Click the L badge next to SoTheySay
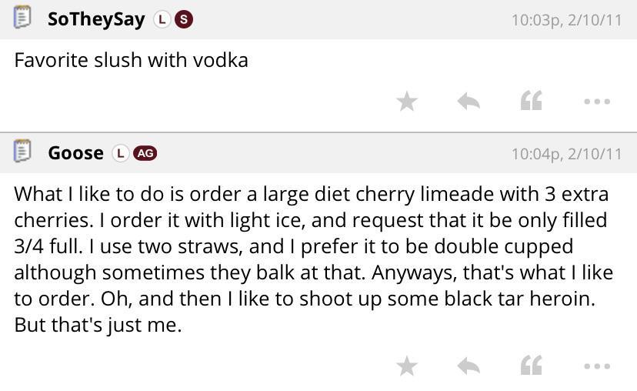 click(x=162, y=19)
